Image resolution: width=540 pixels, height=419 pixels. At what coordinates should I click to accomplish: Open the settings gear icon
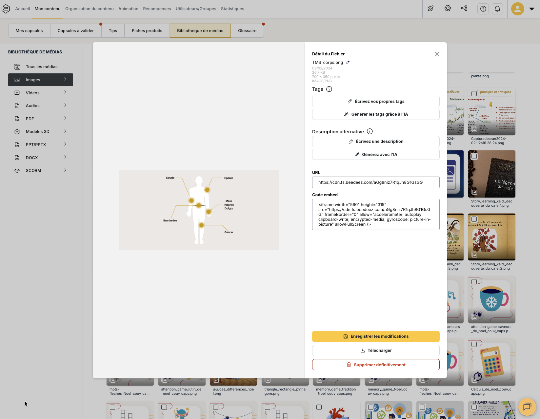tap(448, 9)
